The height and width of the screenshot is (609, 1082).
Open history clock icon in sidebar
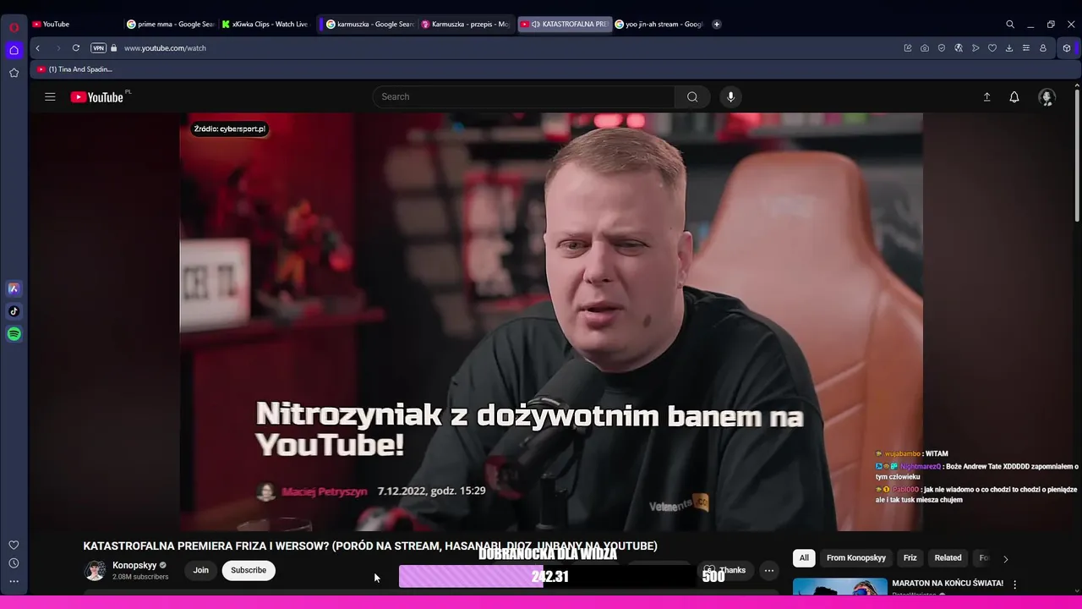click(x=14, y=563)
